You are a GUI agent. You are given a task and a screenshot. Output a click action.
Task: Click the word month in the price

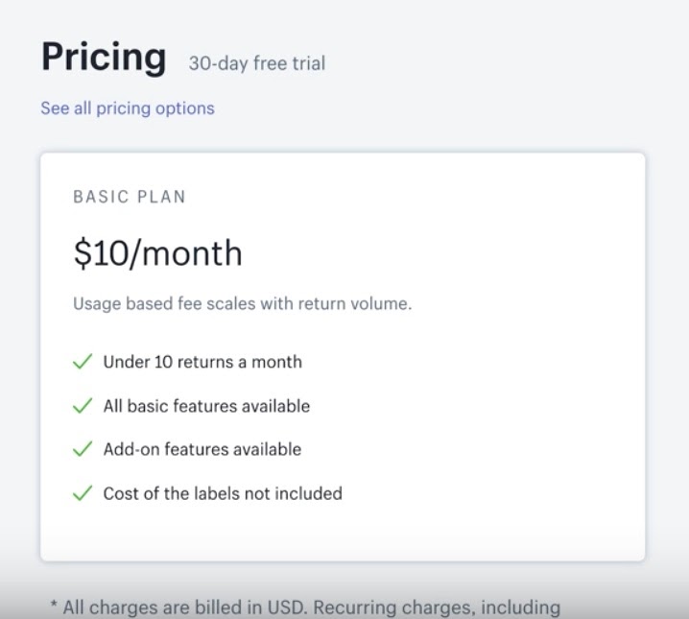point(196,253)
